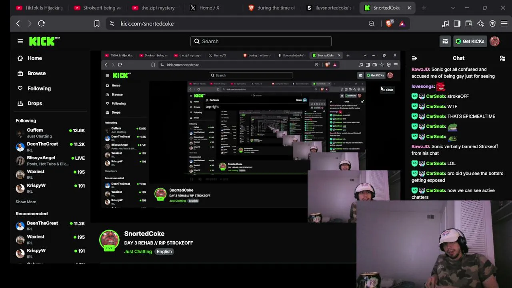Viewport: 512px width, 288px height.
Task: Collapse the chat panel arrow icon
Action: coord(414,58)
